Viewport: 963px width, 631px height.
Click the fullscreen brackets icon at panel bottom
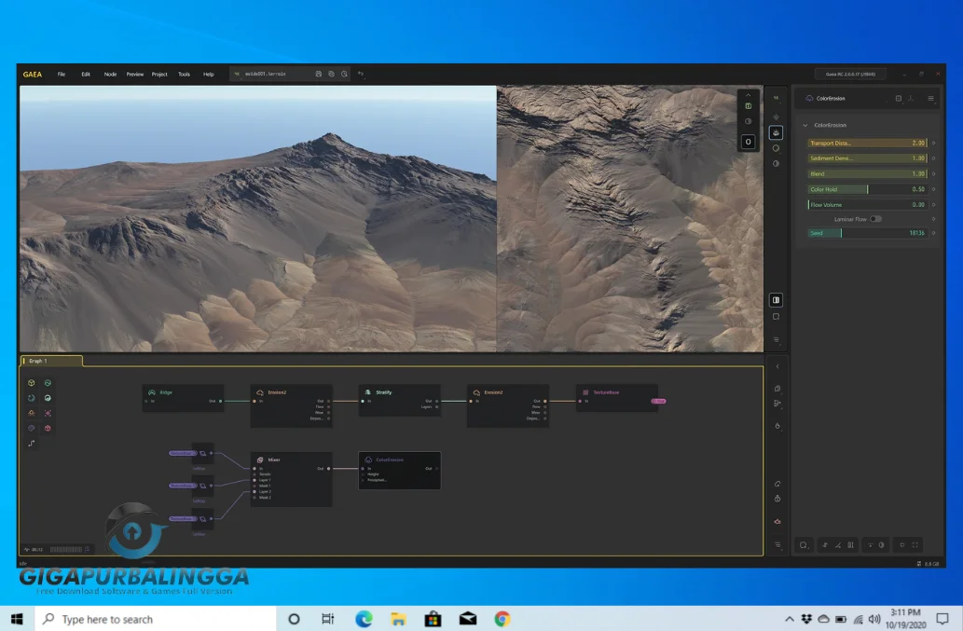915,544
